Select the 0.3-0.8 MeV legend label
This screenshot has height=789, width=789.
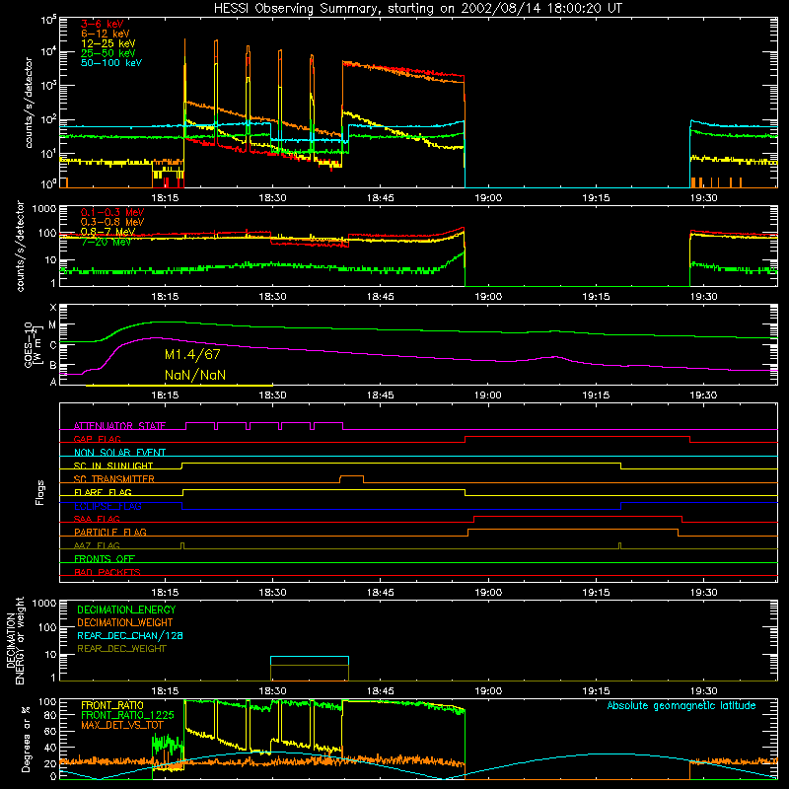point(112,222)
